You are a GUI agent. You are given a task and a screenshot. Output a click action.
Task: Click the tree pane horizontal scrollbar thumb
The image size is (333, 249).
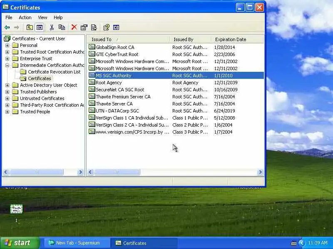tap(36, 172)
